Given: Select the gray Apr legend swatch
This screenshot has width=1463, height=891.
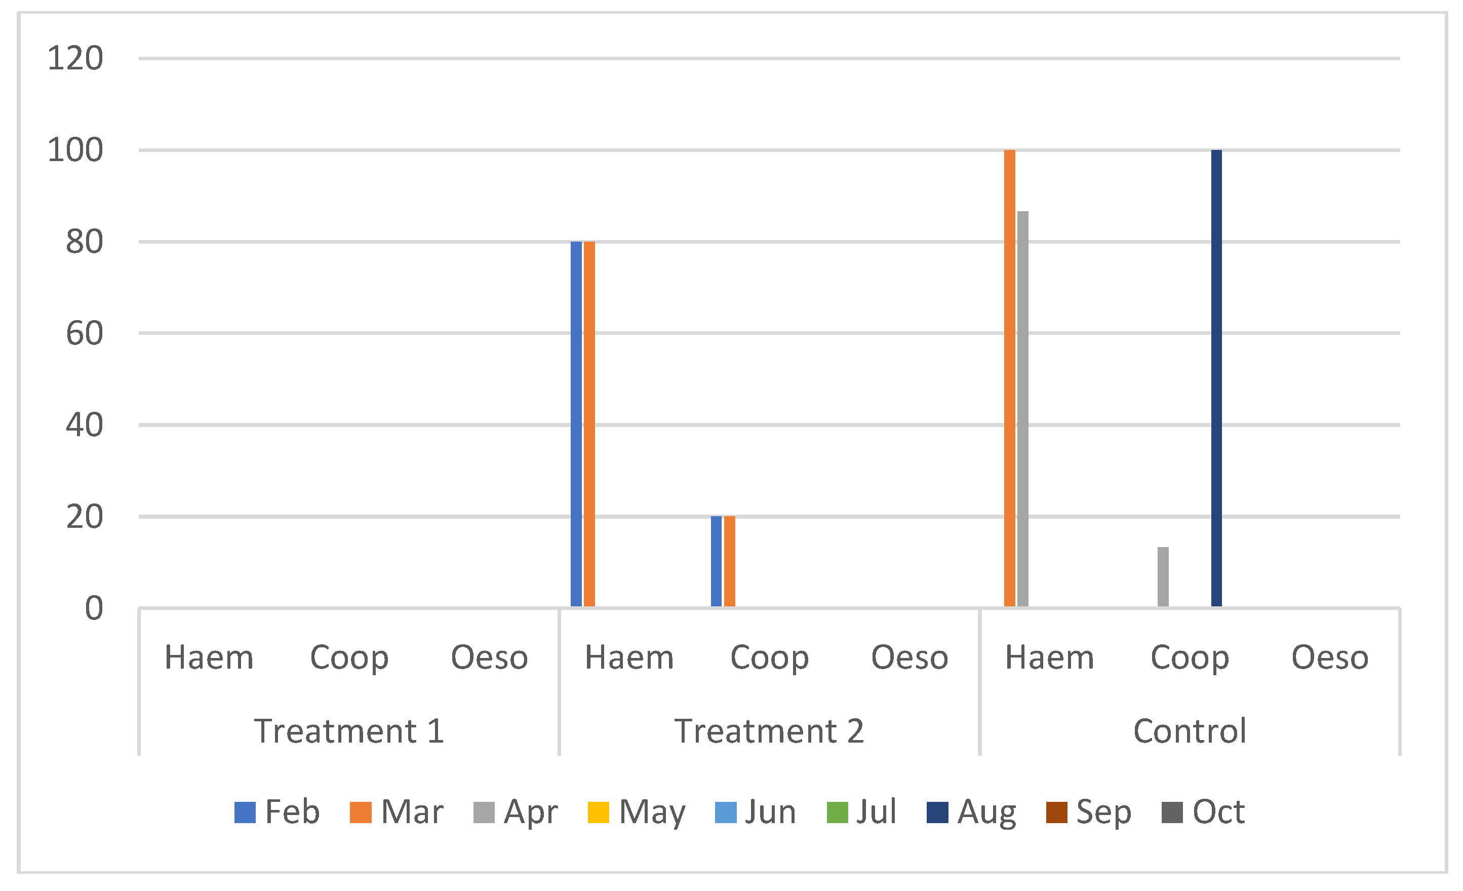Looking at the screenshot, I should 484,812.
